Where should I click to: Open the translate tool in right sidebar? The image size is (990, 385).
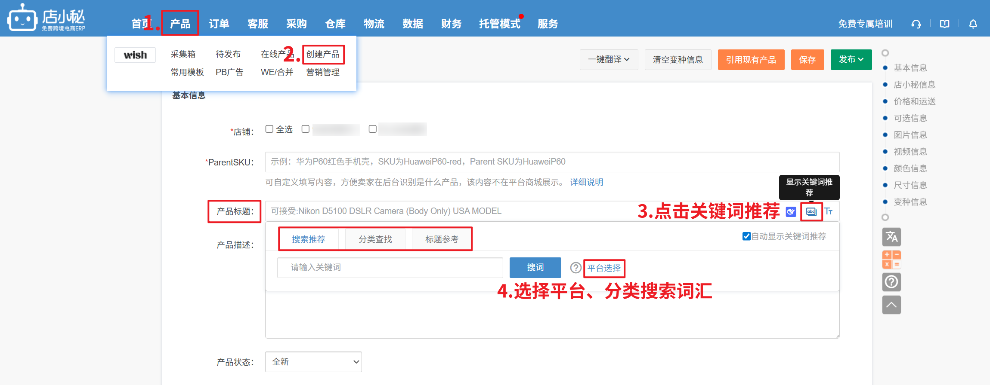tap(891, 237)
